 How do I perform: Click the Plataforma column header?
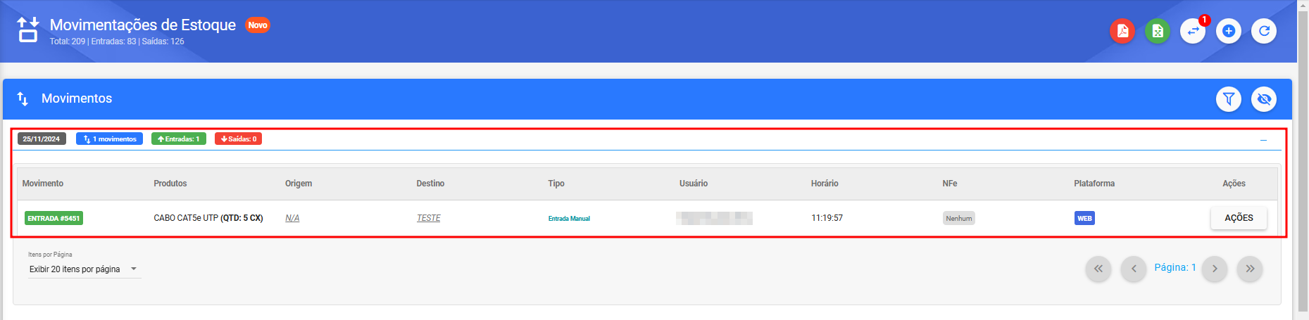point(1094,184)
